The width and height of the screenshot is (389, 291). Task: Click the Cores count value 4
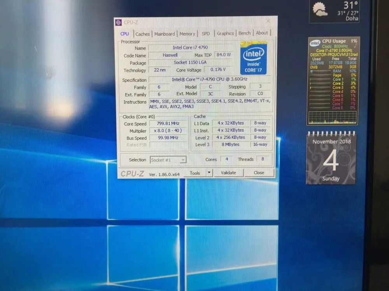pos(227,159)
